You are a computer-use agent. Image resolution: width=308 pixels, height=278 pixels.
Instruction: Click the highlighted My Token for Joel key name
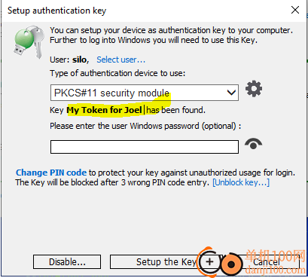104,110
